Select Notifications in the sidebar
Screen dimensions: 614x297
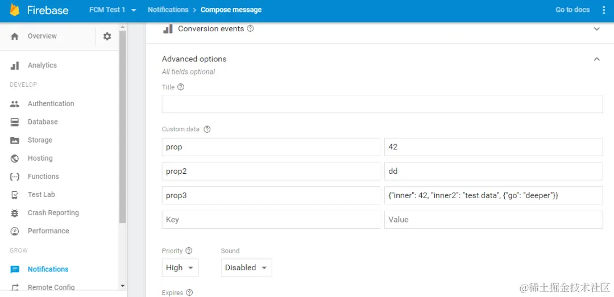click(x=48, y=270)
